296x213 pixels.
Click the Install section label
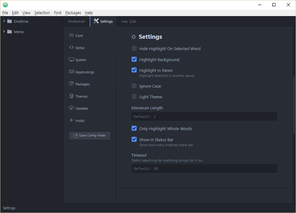point(80,121)
